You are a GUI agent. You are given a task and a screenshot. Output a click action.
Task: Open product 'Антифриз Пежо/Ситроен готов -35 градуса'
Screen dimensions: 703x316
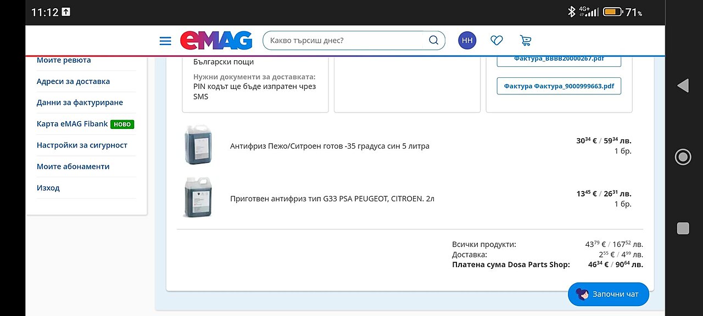pyautogui.click(x=330, y=146)
